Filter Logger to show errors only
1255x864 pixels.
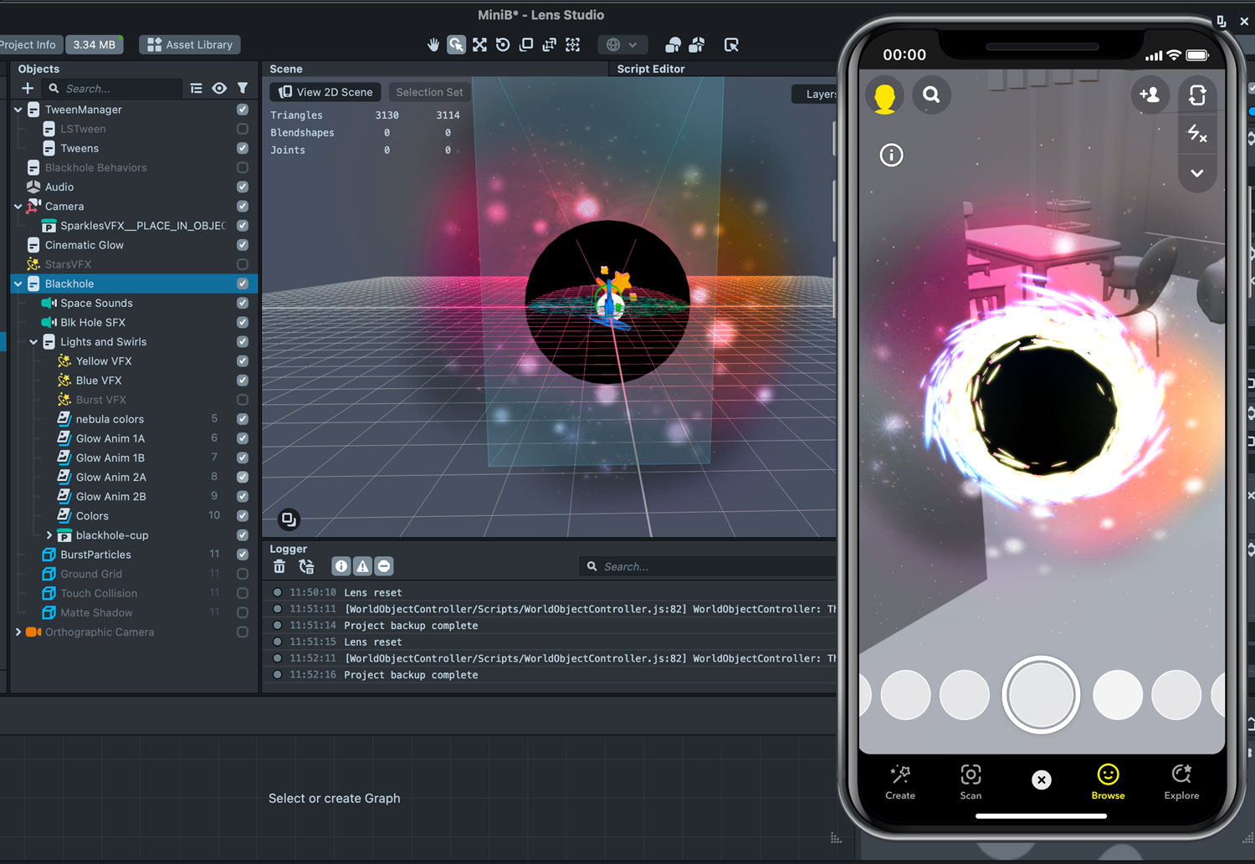pos(384,566)
